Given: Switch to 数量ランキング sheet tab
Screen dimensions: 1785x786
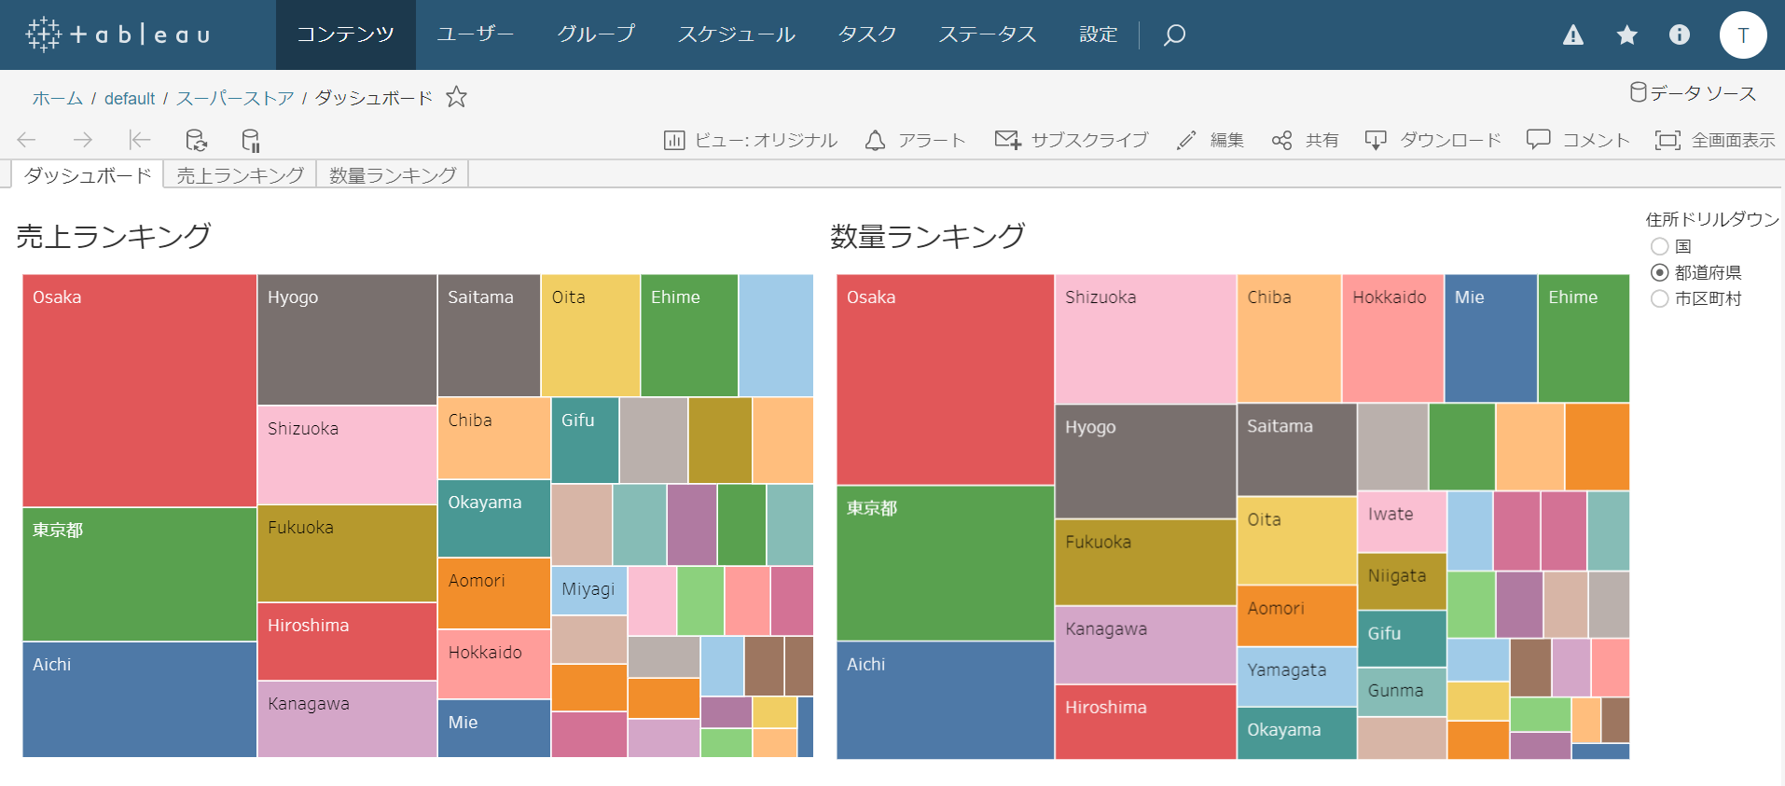Looking at the screenshot, I should 393,174.
